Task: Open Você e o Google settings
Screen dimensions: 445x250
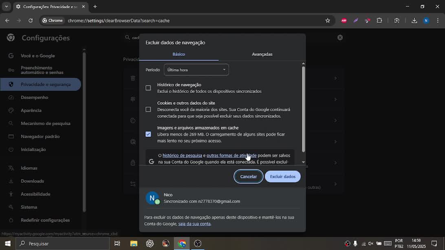Action: tap(41, 56)
